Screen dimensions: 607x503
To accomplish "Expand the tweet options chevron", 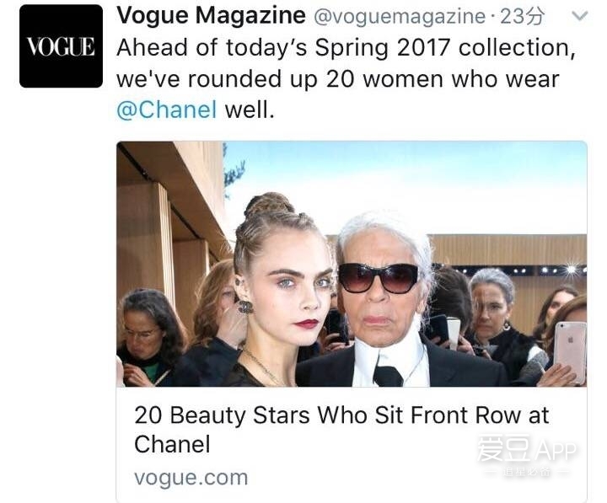I will point(579,16).
